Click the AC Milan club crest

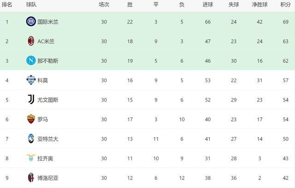pyautogui.click(x=31, y=41)
